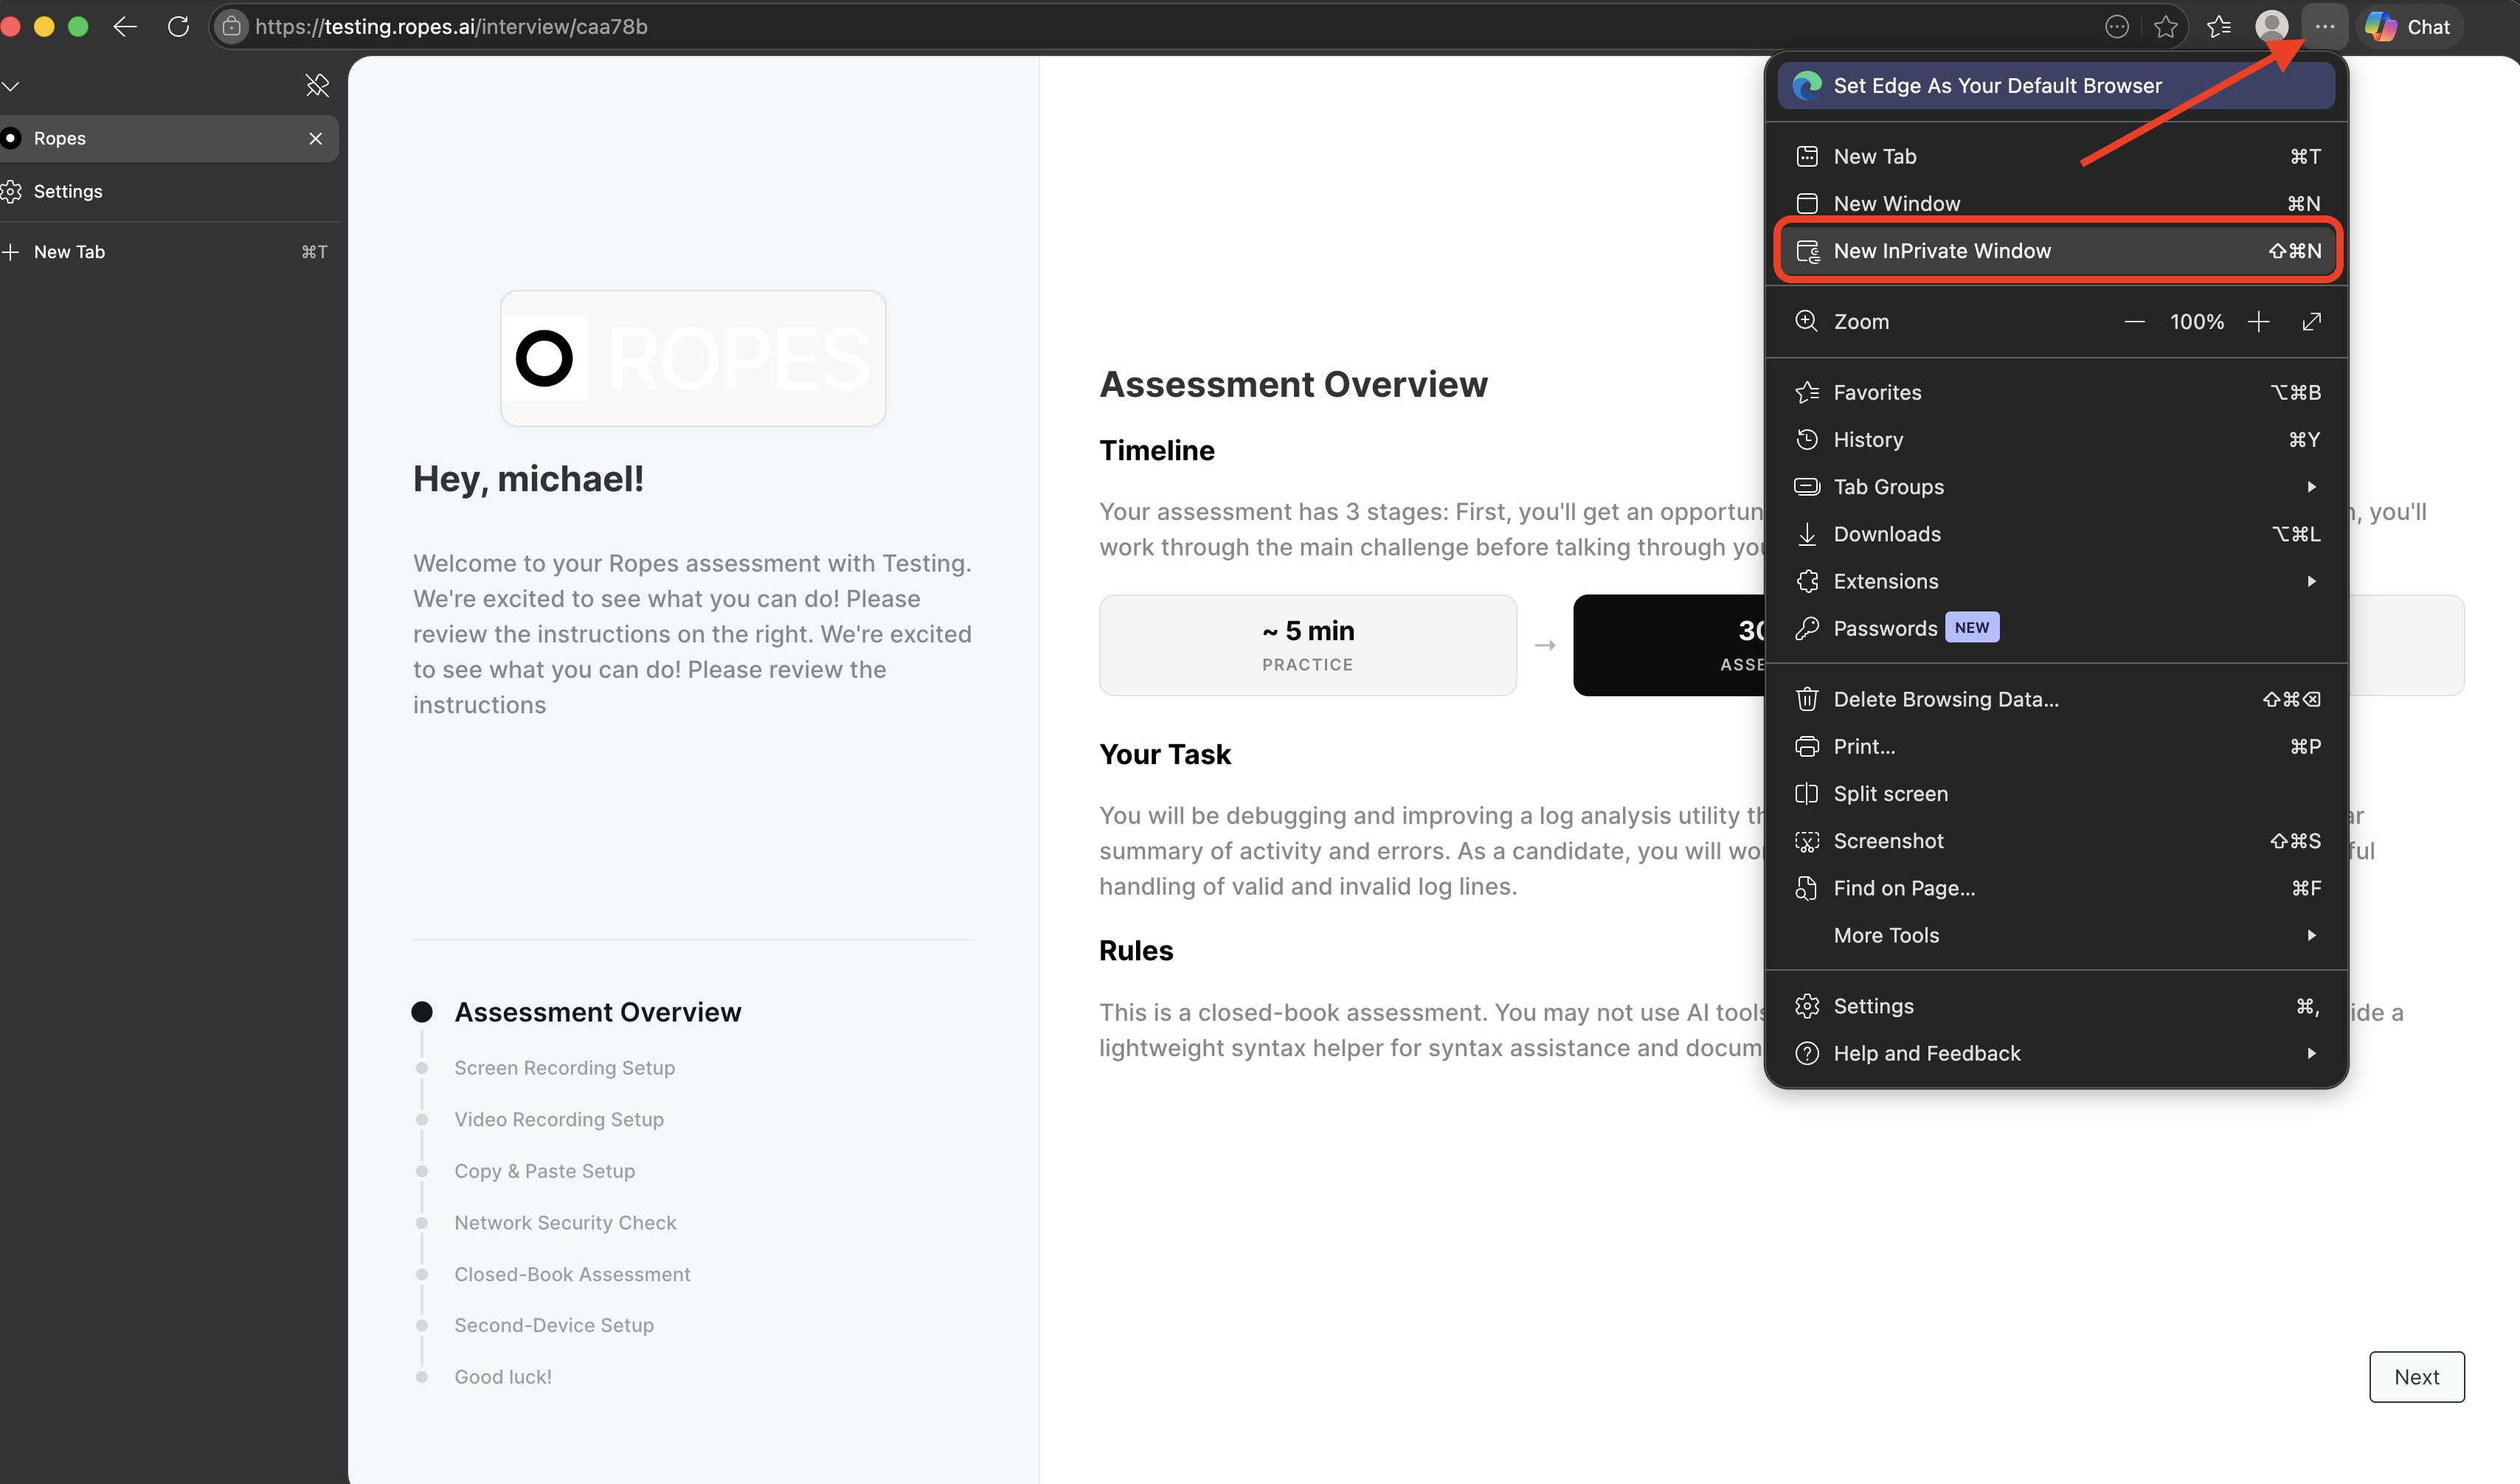Open the profile avatar icon
This screenshot has height=1484, width=2520.
coord(2272,26)
